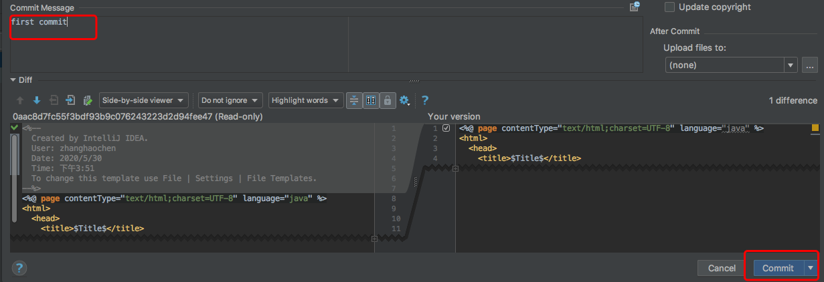
Task: Toggle synchronize scrolling icon
Action: [371, 100]
